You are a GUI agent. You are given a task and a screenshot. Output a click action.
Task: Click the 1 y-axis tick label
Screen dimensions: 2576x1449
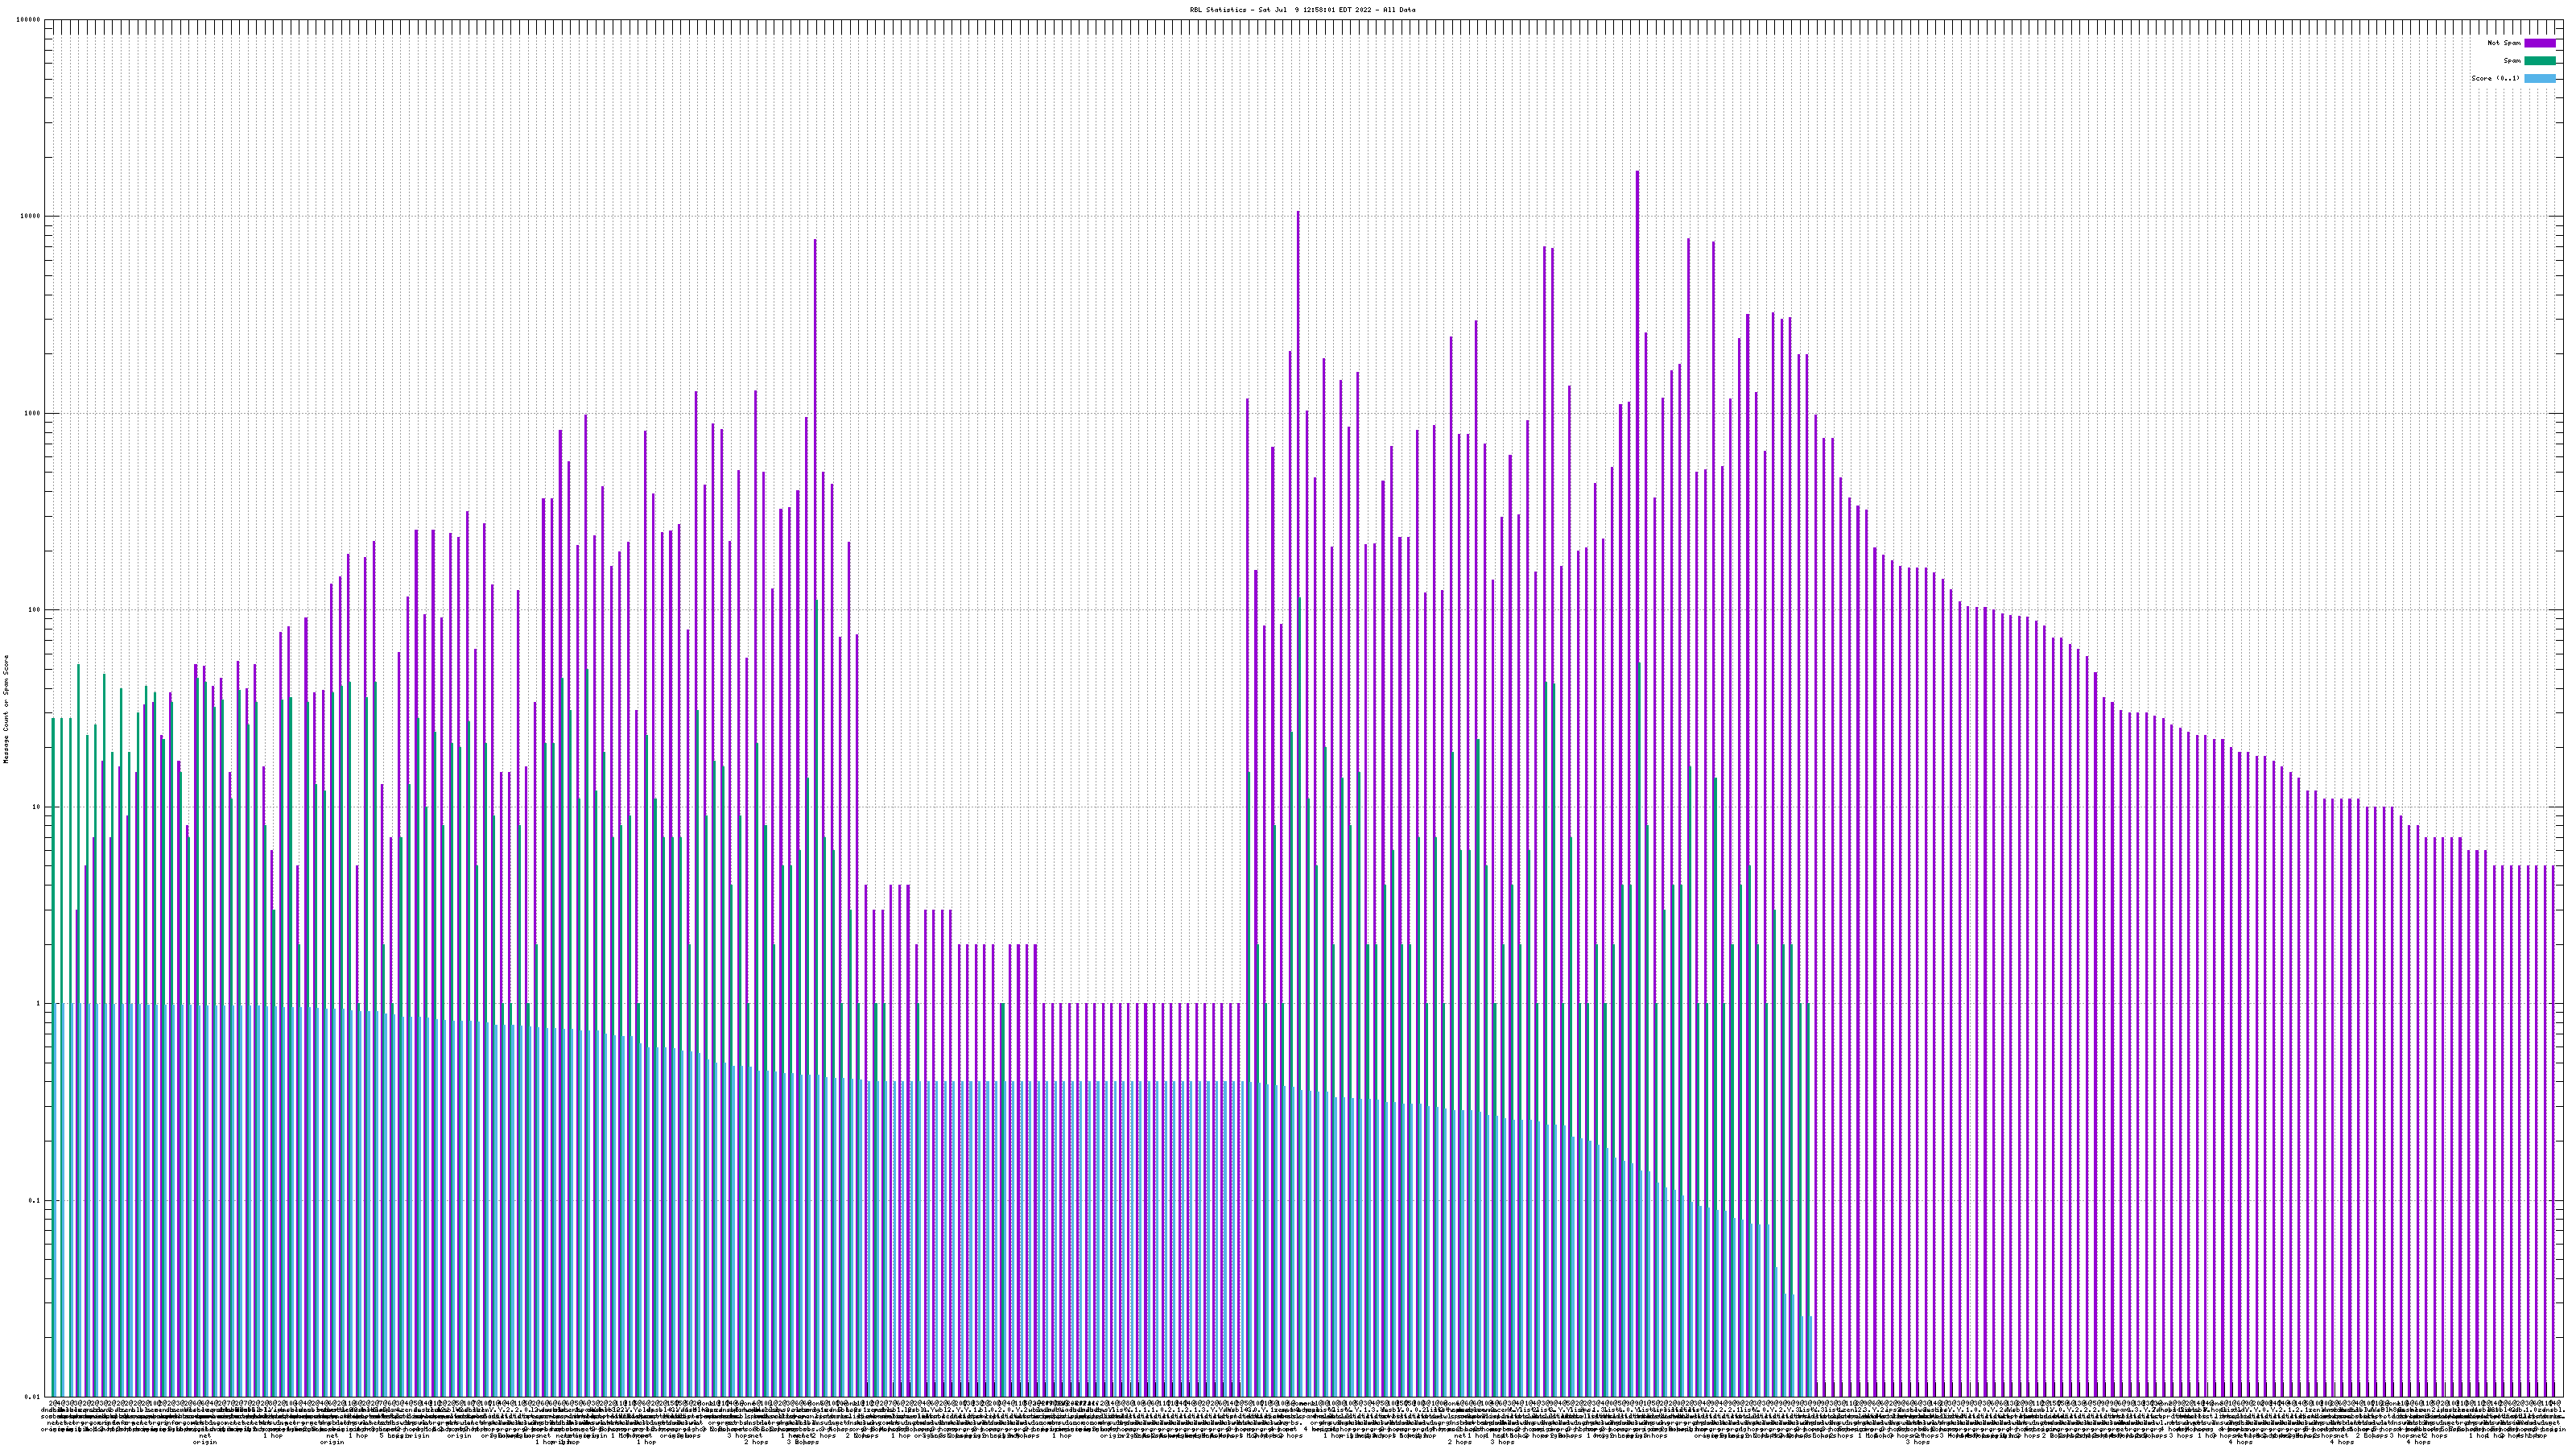point(38,1004)
